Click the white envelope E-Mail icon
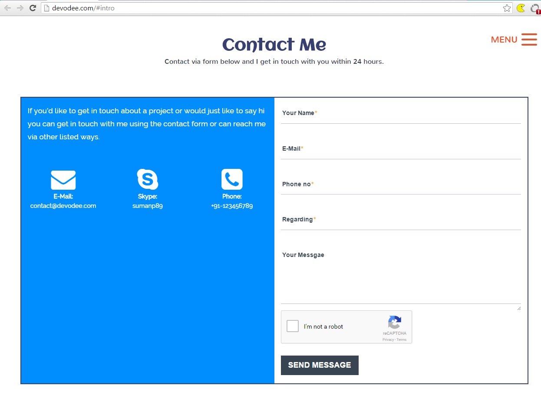541x402 pixels. coord(63,180)
